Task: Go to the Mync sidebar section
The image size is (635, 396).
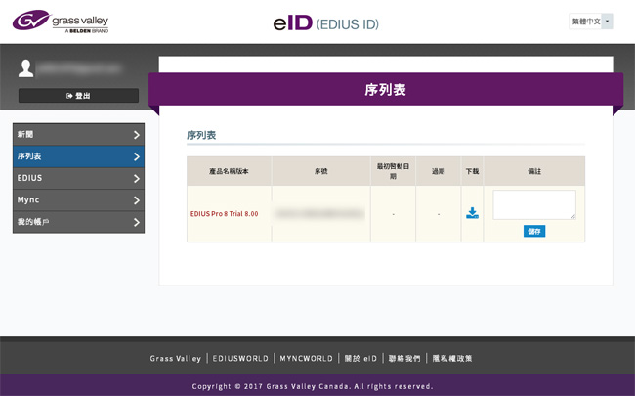Action: point(78,200)
